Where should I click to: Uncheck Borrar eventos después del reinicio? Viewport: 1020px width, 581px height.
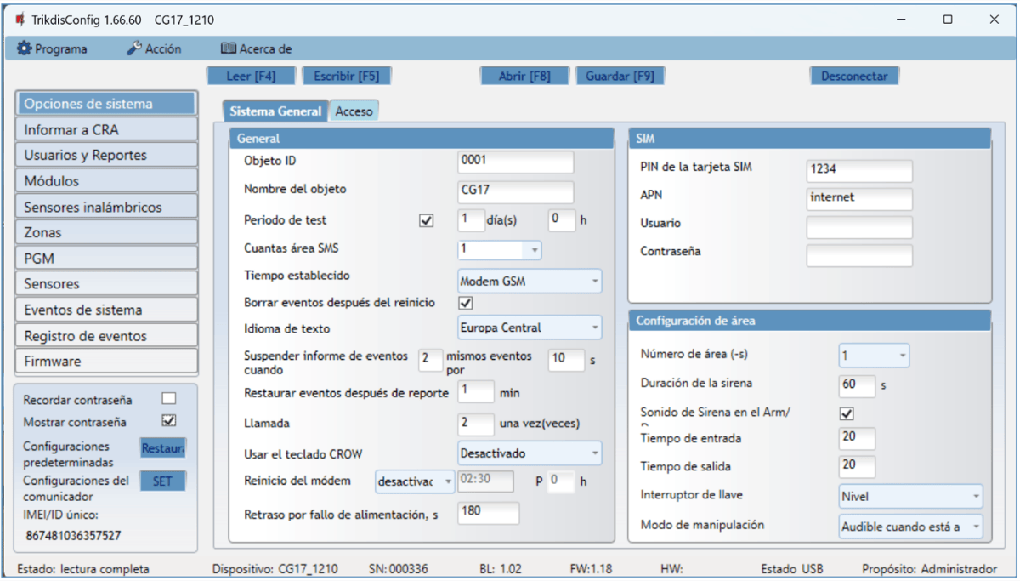coord(465,303)
